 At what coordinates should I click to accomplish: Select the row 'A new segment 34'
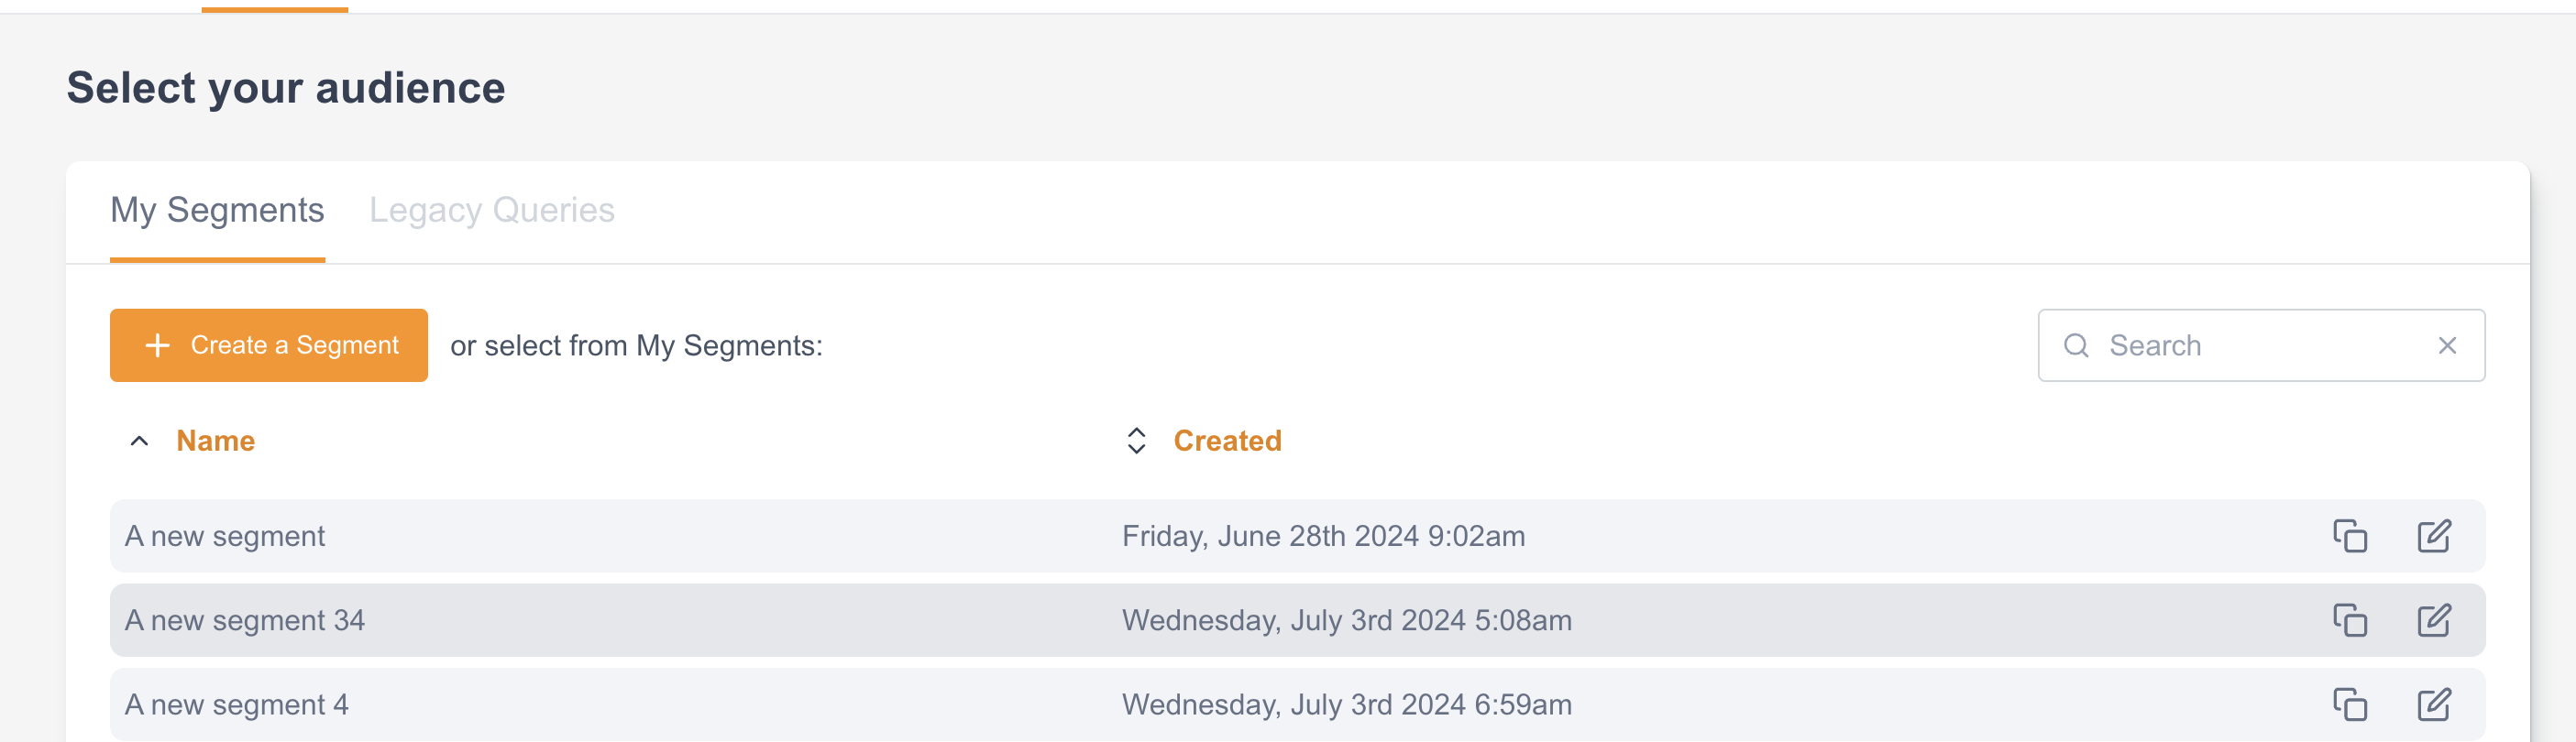[x=600, y=619]
